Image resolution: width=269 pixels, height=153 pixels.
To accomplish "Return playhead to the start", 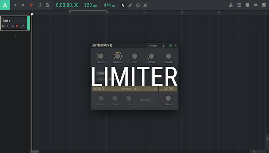I will (15, 5).
